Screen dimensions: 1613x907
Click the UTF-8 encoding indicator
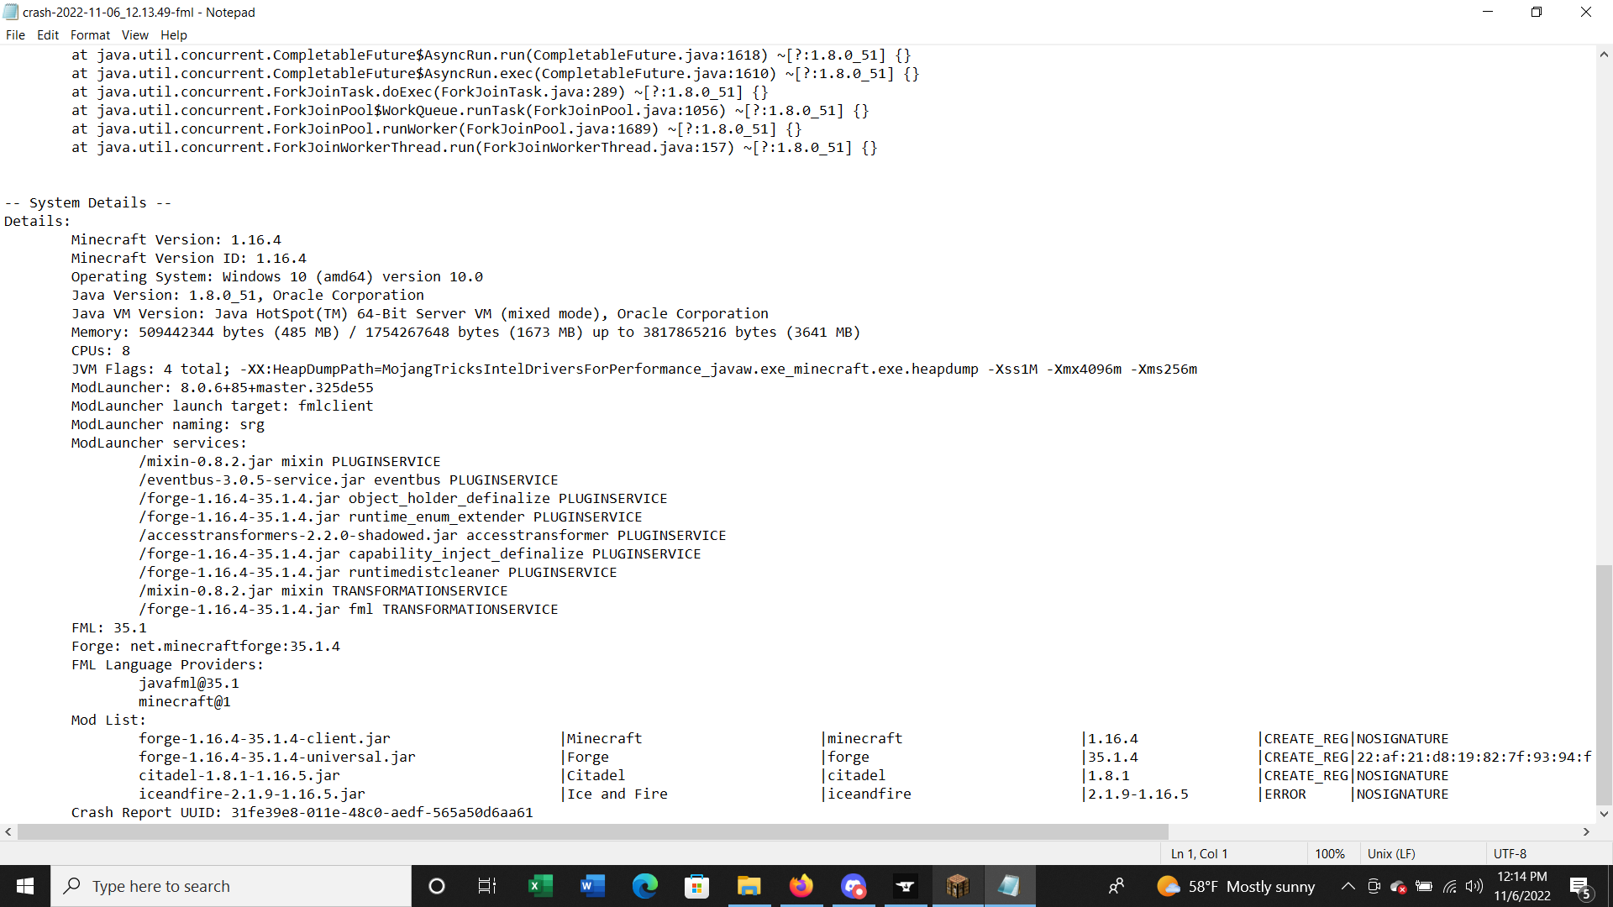point(1511,853)
